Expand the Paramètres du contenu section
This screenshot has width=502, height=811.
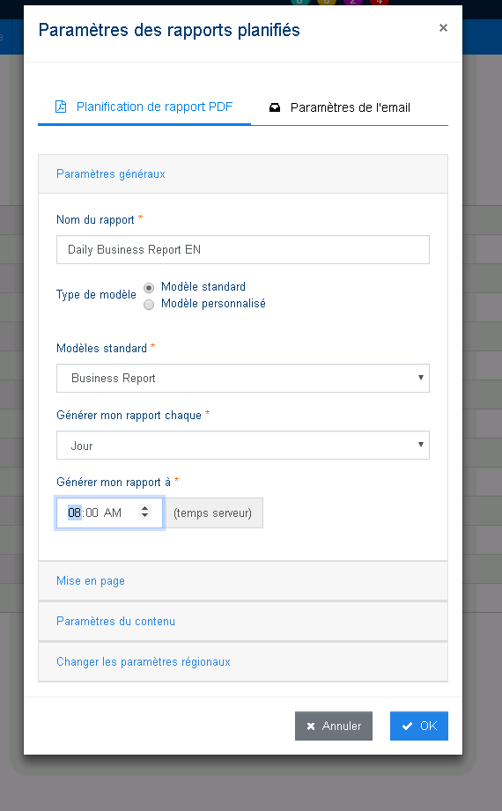click(x=243, y=621)
